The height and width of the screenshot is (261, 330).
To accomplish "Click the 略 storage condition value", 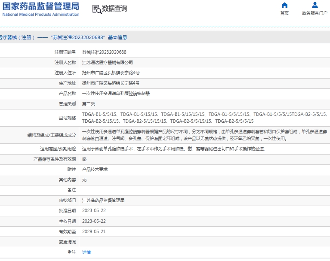I will click(x=84, y=159).
